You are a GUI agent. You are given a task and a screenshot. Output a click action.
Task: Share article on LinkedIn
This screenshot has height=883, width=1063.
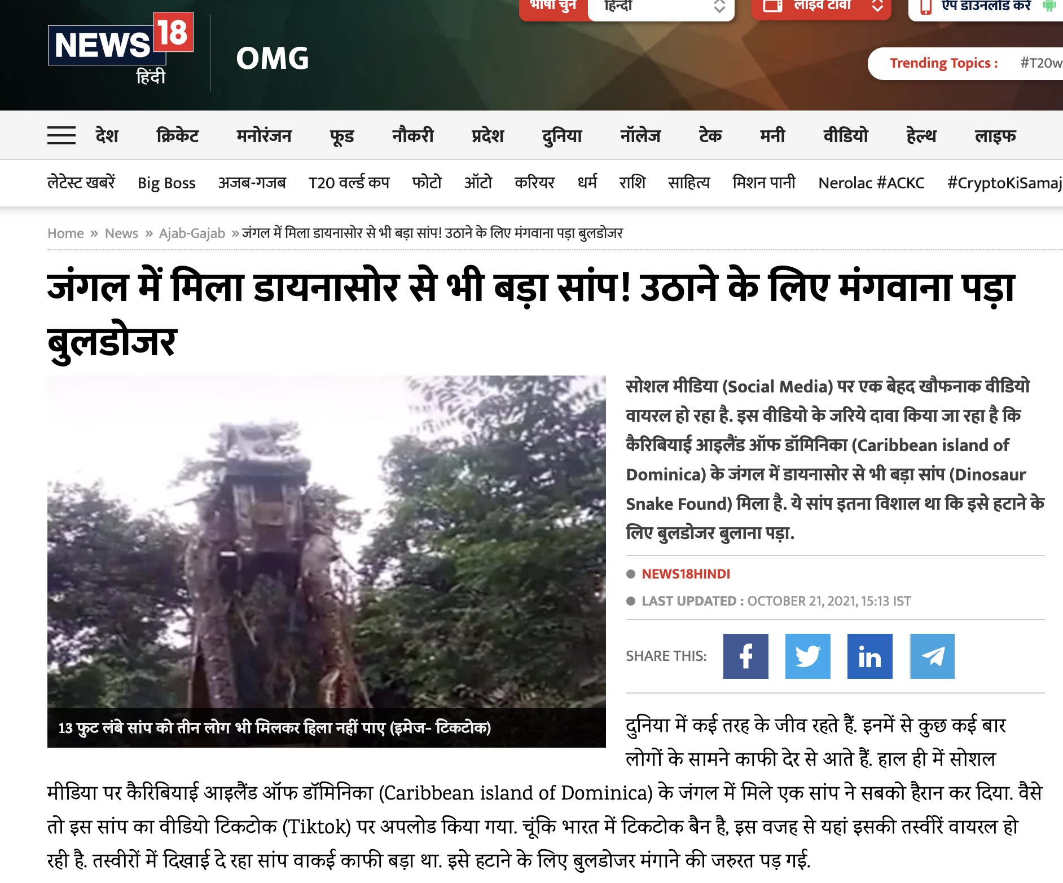pos(869,656)
